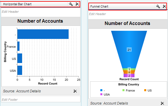Edit header of Horizontal Bar Chart
This screenshot has width=168, height=106.
[10, 12]
